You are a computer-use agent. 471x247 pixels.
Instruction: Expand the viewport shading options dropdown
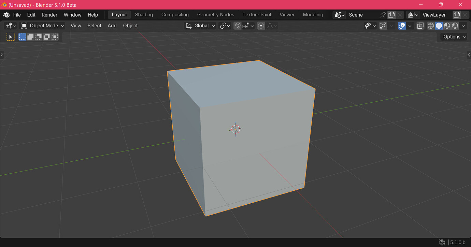click(463, 26)
